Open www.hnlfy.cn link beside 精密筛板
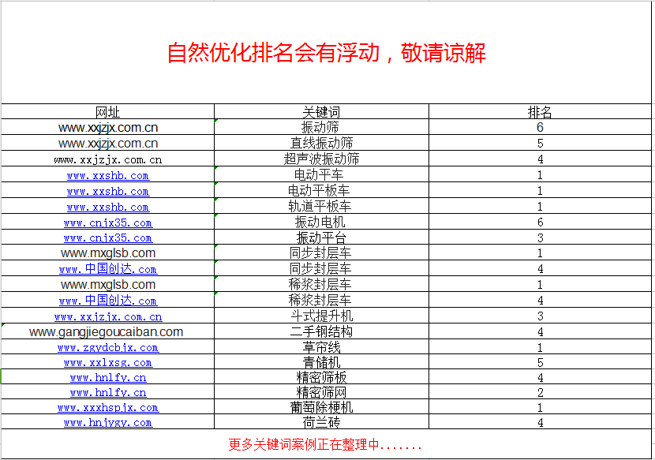655x460 pixels. 107,378
